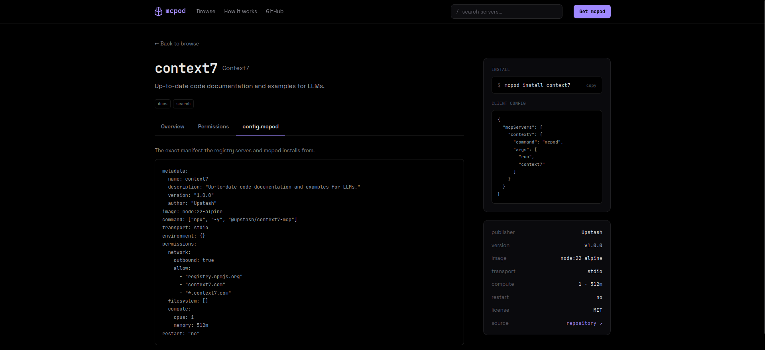Image resolution: width=765 pixels, height=350 pixels.
Task: Click the license value MIT
Action: click(x=598, y=310)
